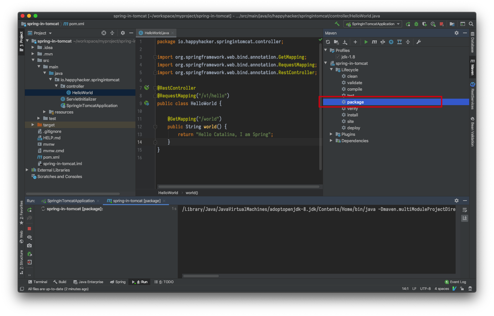Open the Database side panel
Screen dimensions: 494x316
click(x=472, y=42)
